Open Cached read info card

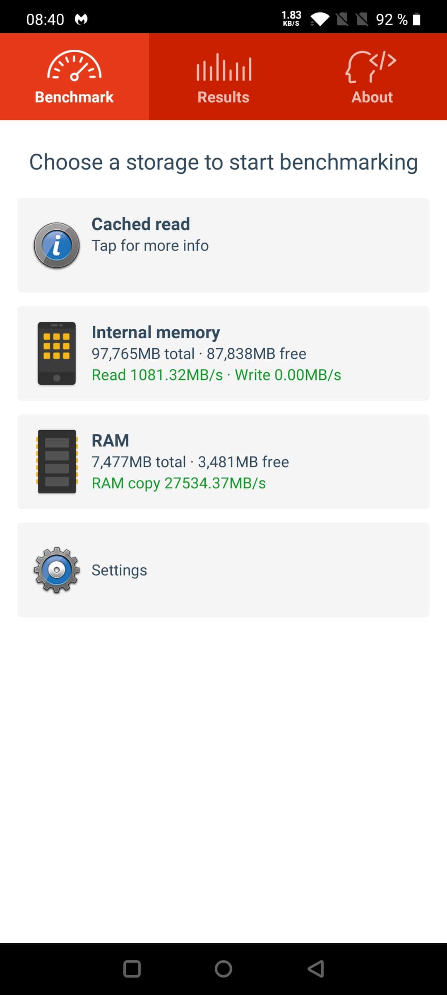[223, 245]
